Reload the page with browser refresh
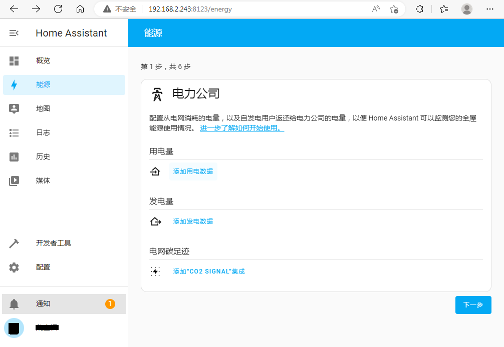Screen dimensions: 504x347 [x=58, y=9]
